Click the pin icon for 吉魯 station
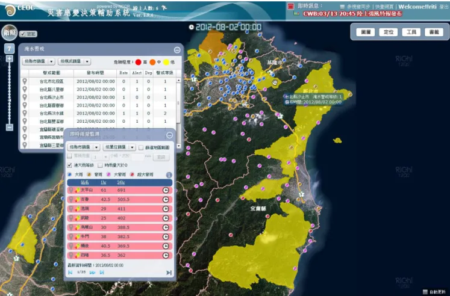The image size is (450, 296). click(71, 199)
